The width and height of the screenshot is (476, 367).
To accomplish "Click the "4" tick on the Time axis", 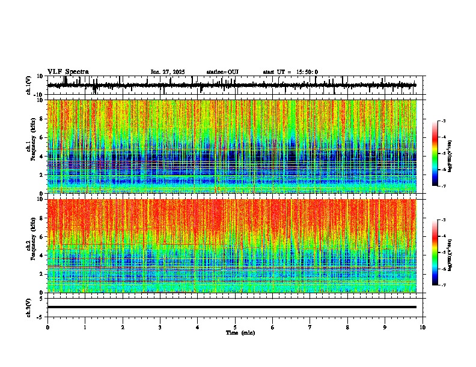I will pos(198,327).
